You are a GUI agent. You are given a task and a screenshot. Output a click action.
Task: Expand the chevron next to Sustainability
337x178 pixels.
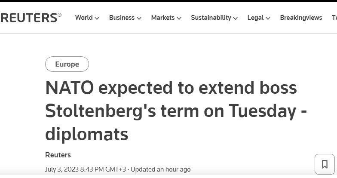(235, 18)
